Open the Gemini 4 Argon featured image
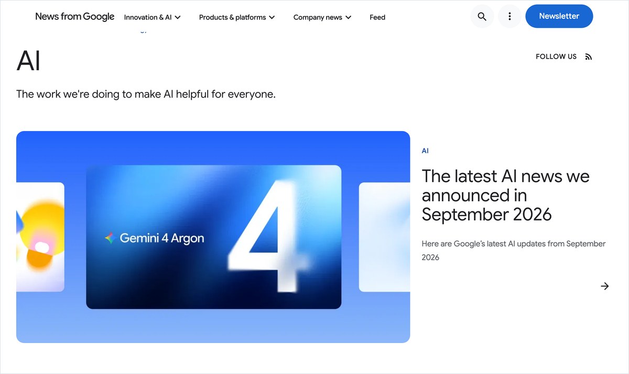This screenshot has height=374, width=629. pyautogui.click(x=213, y=237)
